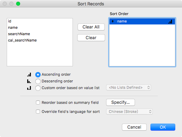This screenshot has width=182, height=137.
Task: Select the name field in the field list
Action: tap(40, 27)
